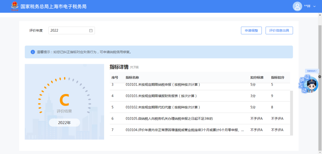The width and height of the screenshot is (322, 154).
Task: Click the 指标详情 heading
Action: tap(119, 67)
